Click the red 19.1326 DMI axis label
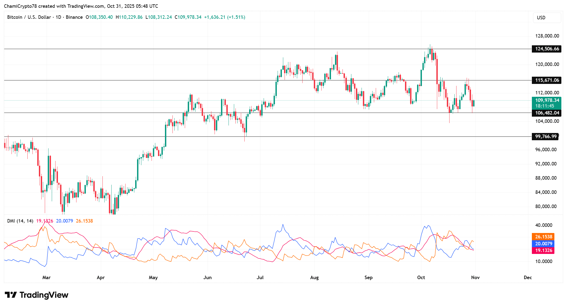The width and height of the screenshot is (567, 307). [543, 250]
